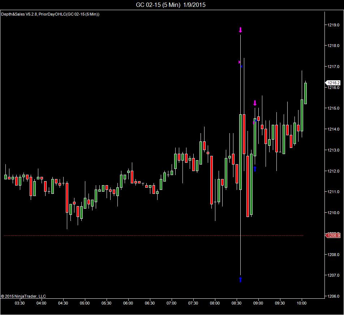344x315 pixels.
Task: Click the magenta down arrow near 1215.0
Action: [255, 103]
